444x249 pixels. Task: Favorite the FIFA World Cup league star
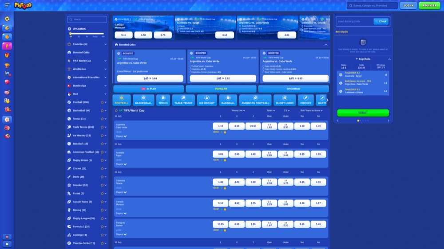point(116,110)
